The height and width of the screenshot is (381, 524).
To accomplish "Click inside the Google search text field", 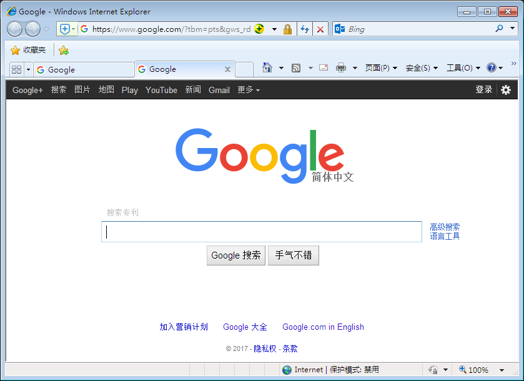I will (262, 232).
